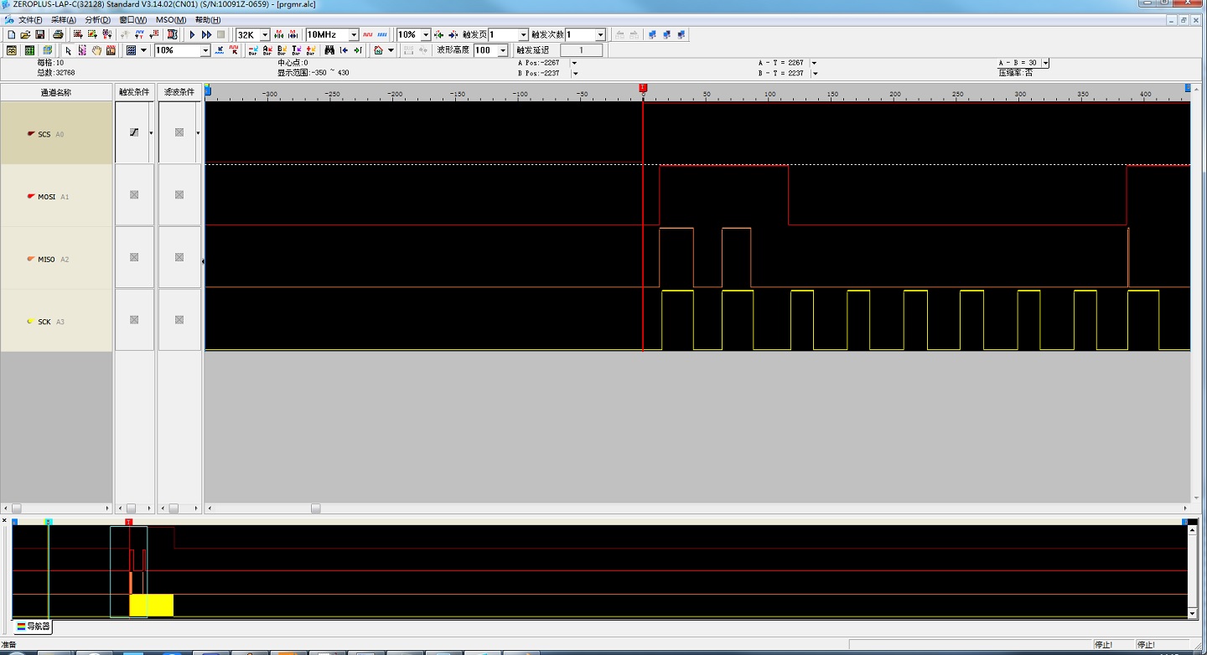
Task: Open the MSO(M) menu
Action: coord(171,19)
